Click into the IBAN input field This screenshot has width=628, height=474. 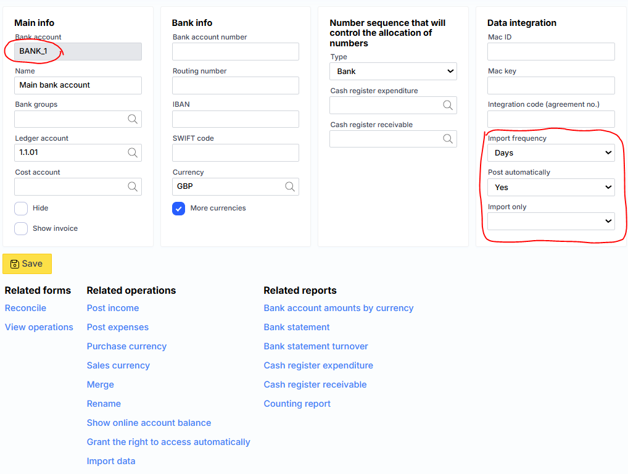pyautogui.click(x=236, y=119)
